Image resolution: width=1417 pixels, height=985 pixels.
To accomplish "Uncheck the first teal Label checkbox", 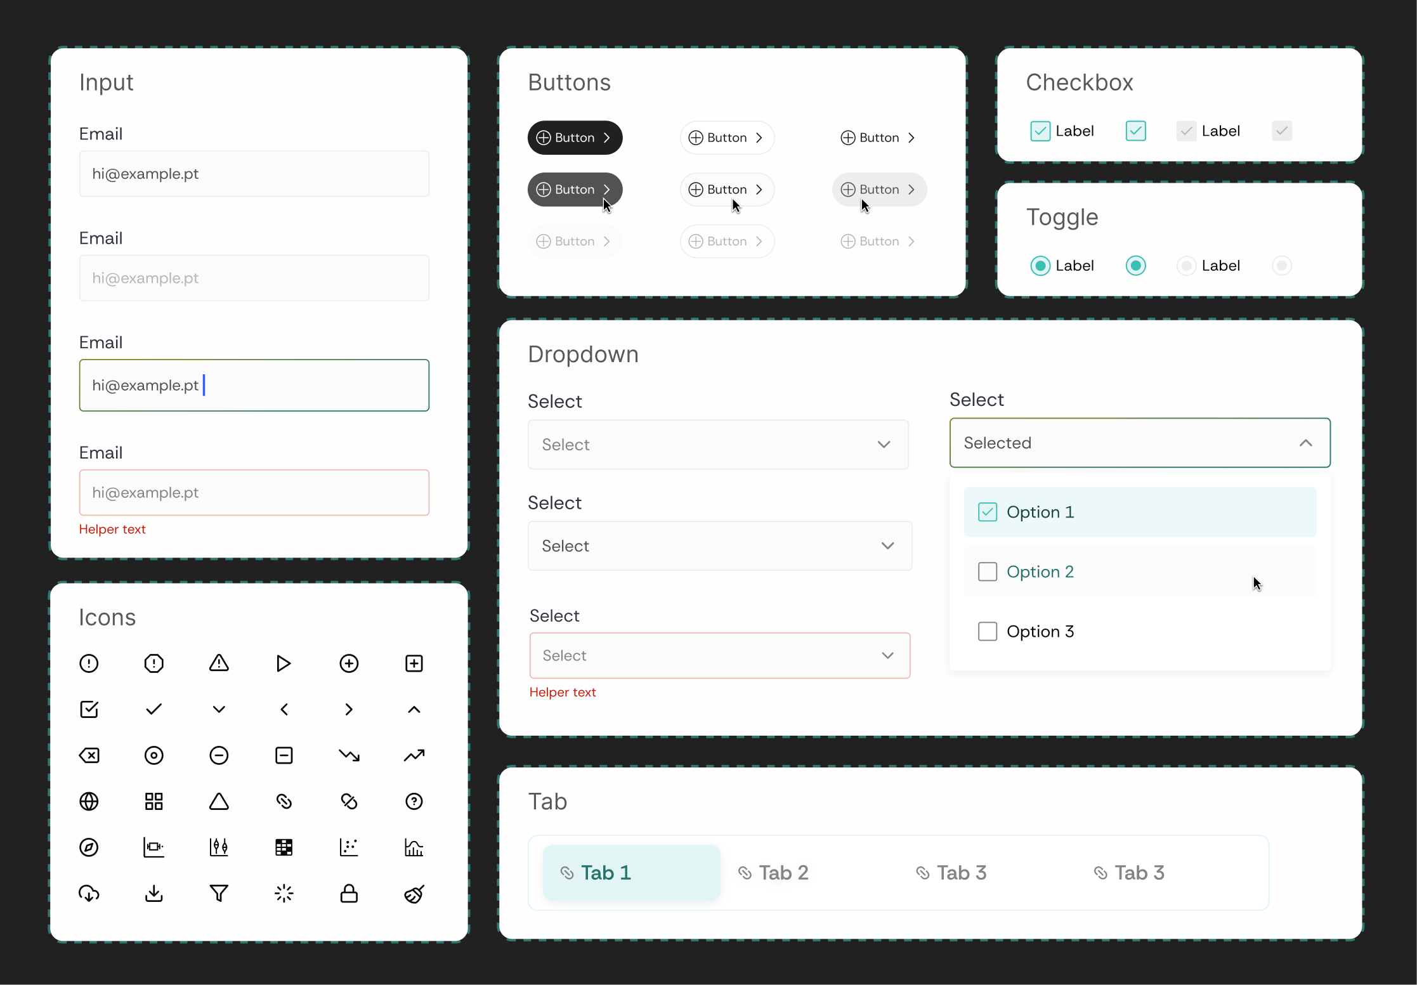I will click(x=1040, y=131).
